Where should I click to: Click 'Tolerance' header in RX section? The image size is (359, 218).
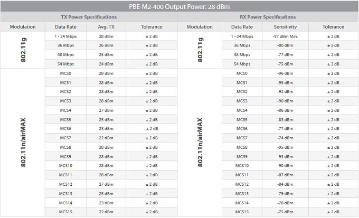[x=333, y=27]
